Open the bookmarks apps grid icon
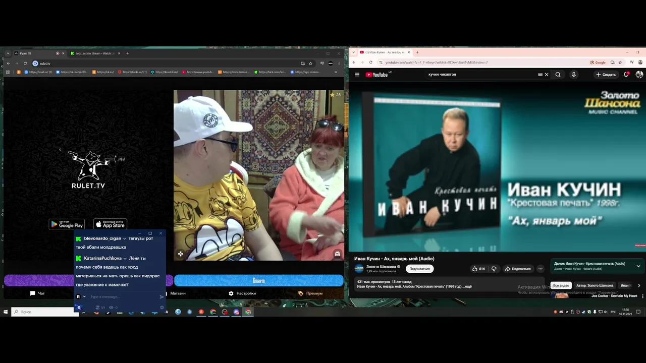Viewport: 646px width, 363px height. (8, 72)
